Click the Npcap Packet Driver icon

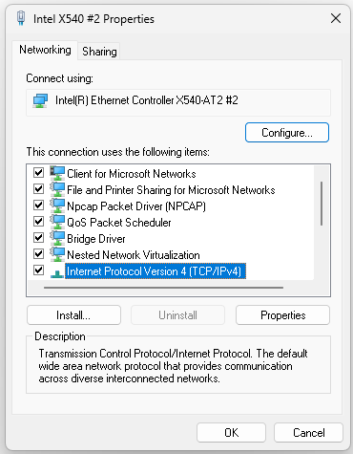57,206
